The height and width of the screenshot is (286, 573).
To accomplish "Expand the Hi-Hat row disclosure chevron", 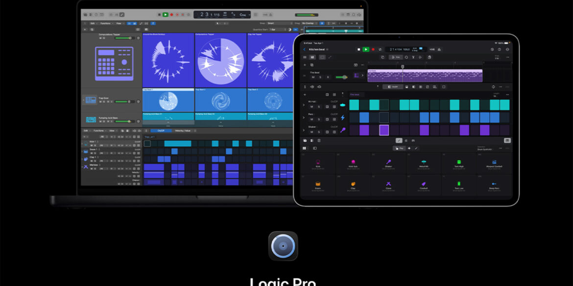I will [303, 105].
